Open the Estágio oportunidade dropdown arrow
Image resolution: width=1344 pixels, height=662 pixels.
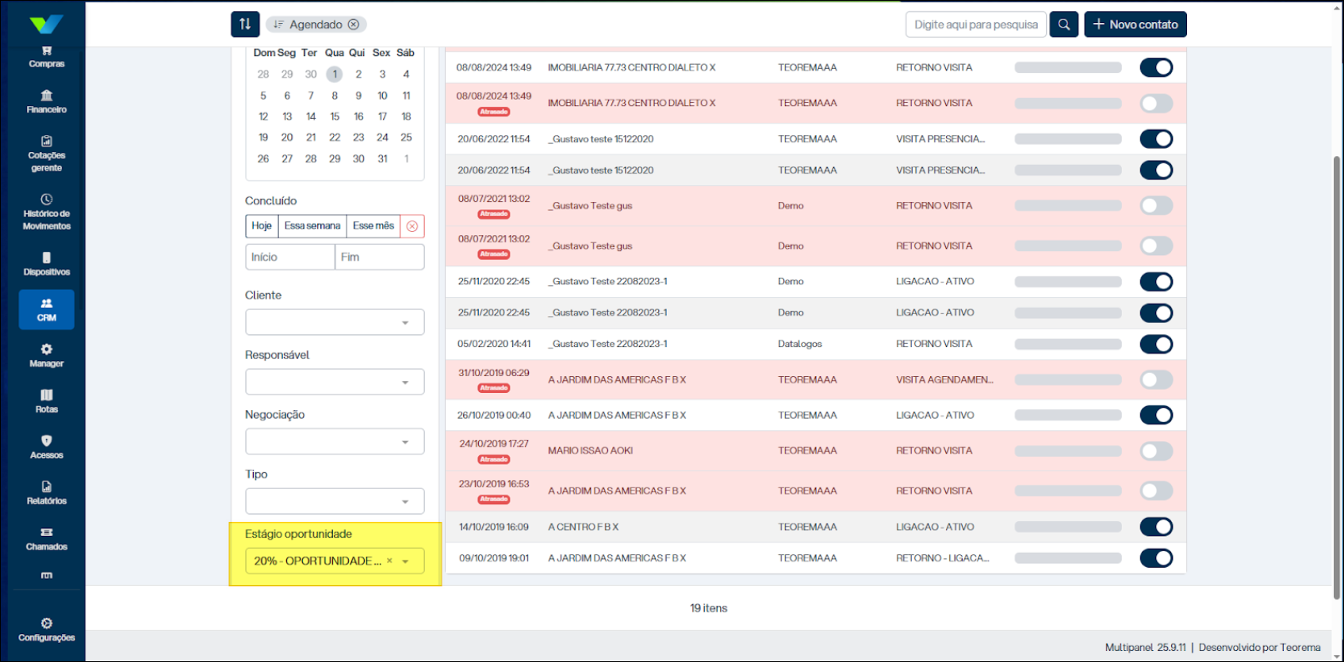406,561
